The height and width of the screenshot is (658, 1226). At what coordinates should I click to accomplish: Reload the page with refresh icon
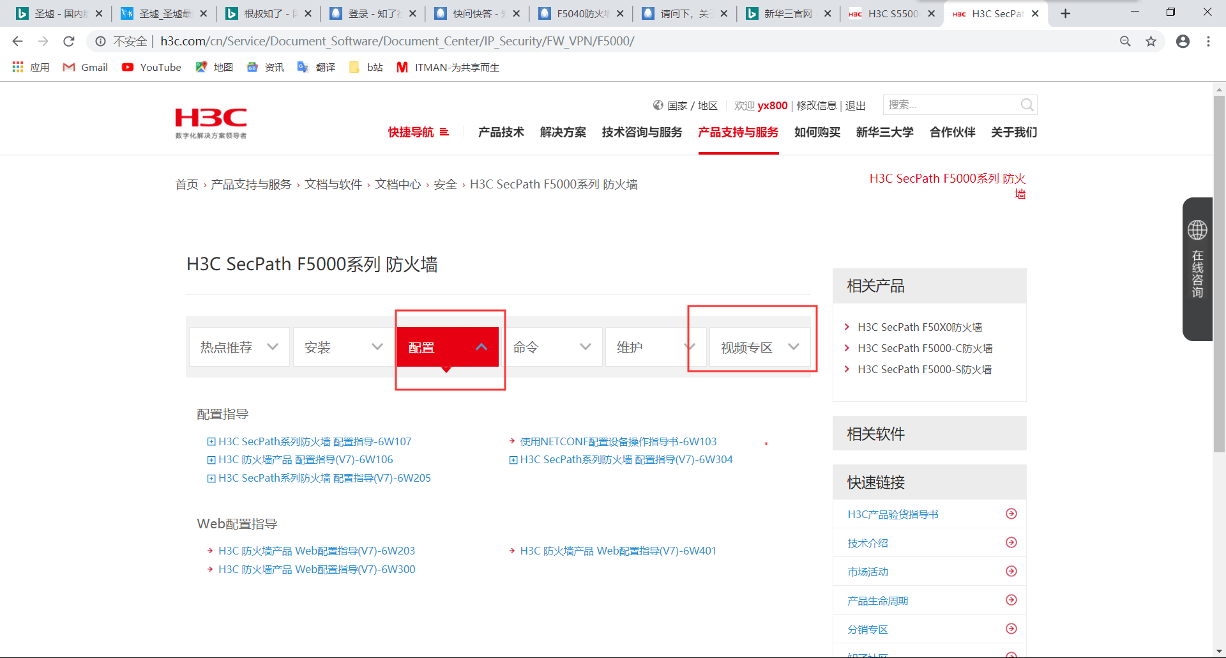(x=69, y=42)
